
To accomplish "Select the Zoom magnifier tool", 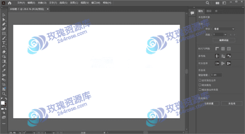I will (x=4, y=94).
